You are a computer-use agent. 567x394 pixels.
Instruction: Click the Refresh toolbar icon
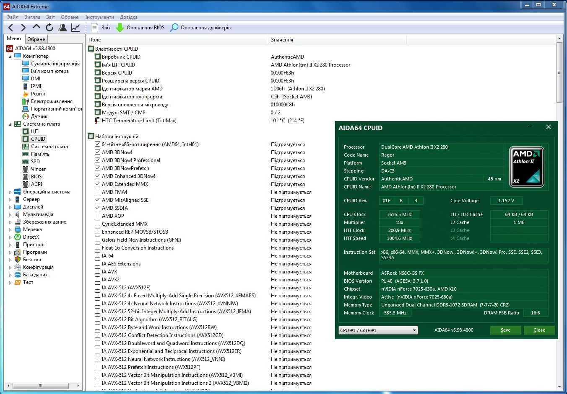[x=49, y=28]
